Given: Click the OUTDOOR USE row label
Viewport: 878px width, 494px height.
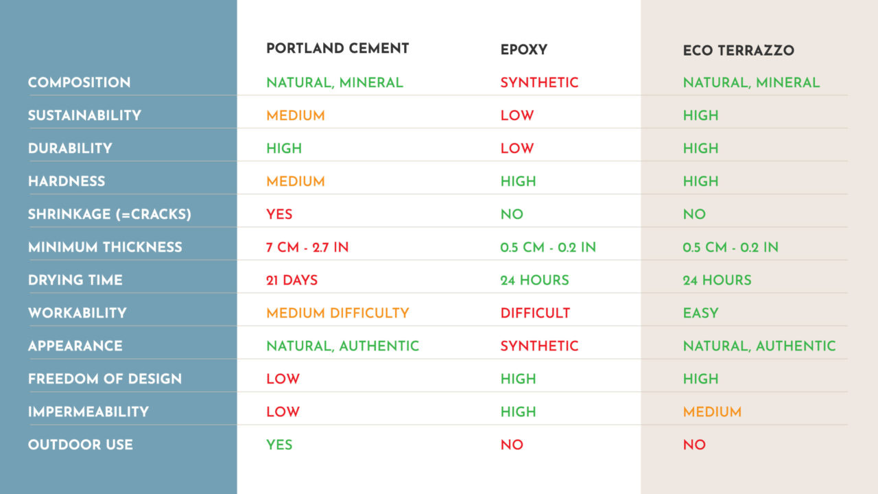Looking at the screenshot, I should click(80, 445).
